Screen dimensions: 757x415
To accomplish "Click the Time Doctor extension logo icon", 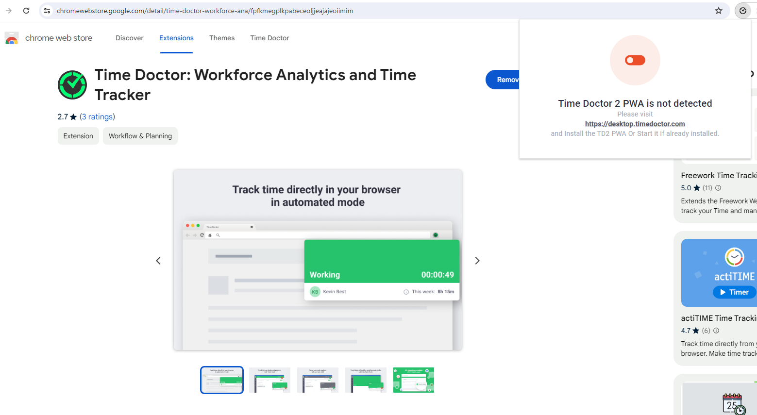I will tap(72, 84).
